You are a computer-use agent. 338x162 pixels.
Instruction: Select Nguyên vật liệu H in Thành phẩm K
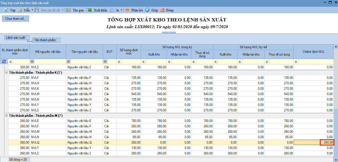(84, 83)
